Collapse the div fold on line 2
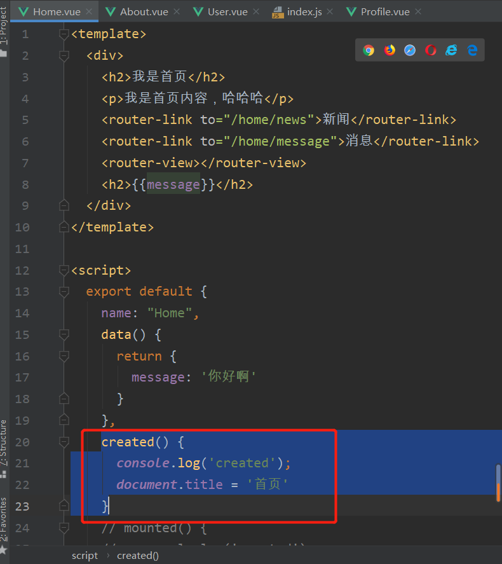Viewport: 502px width, 564px height. (x=64, y=55)
